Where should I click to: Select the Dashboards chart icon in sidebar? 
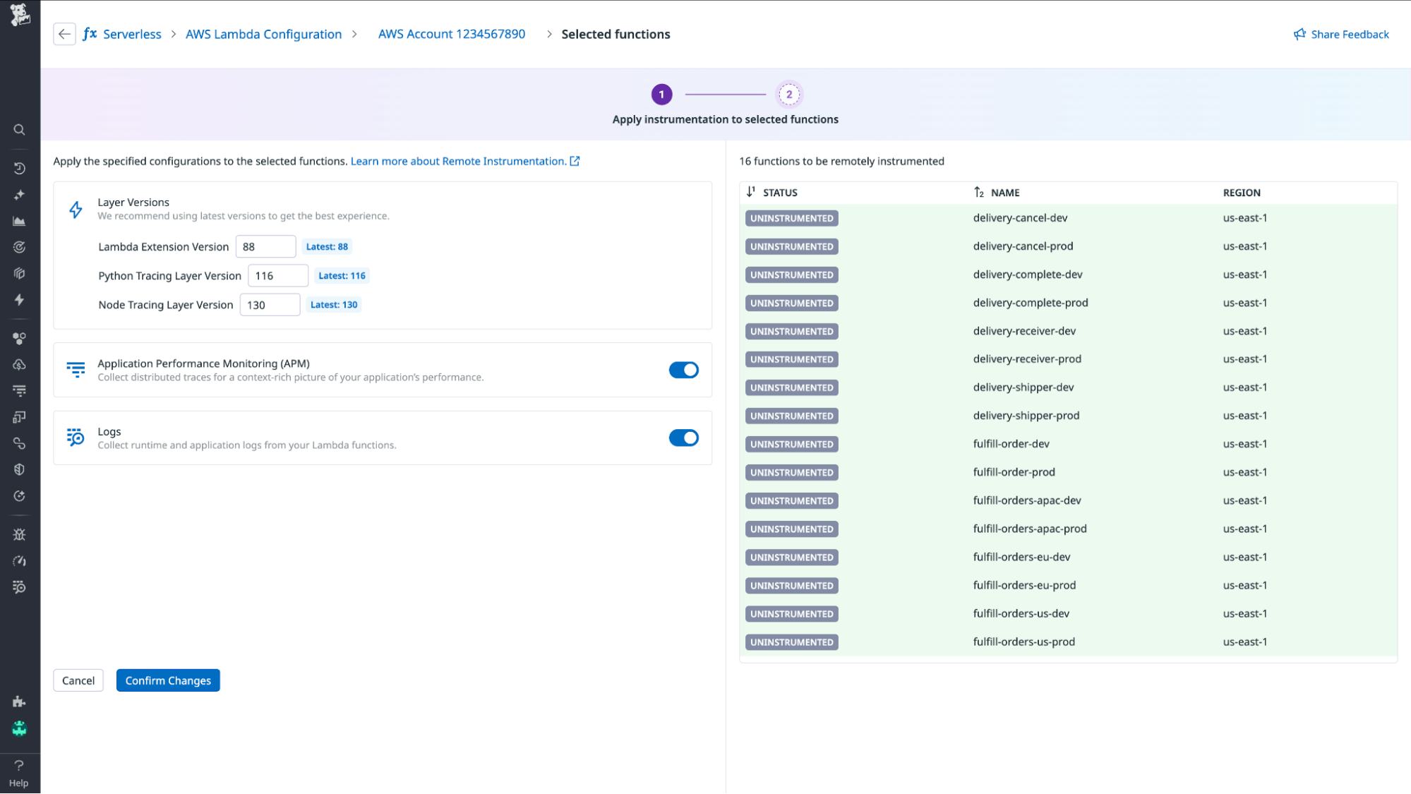coord(19,220)
